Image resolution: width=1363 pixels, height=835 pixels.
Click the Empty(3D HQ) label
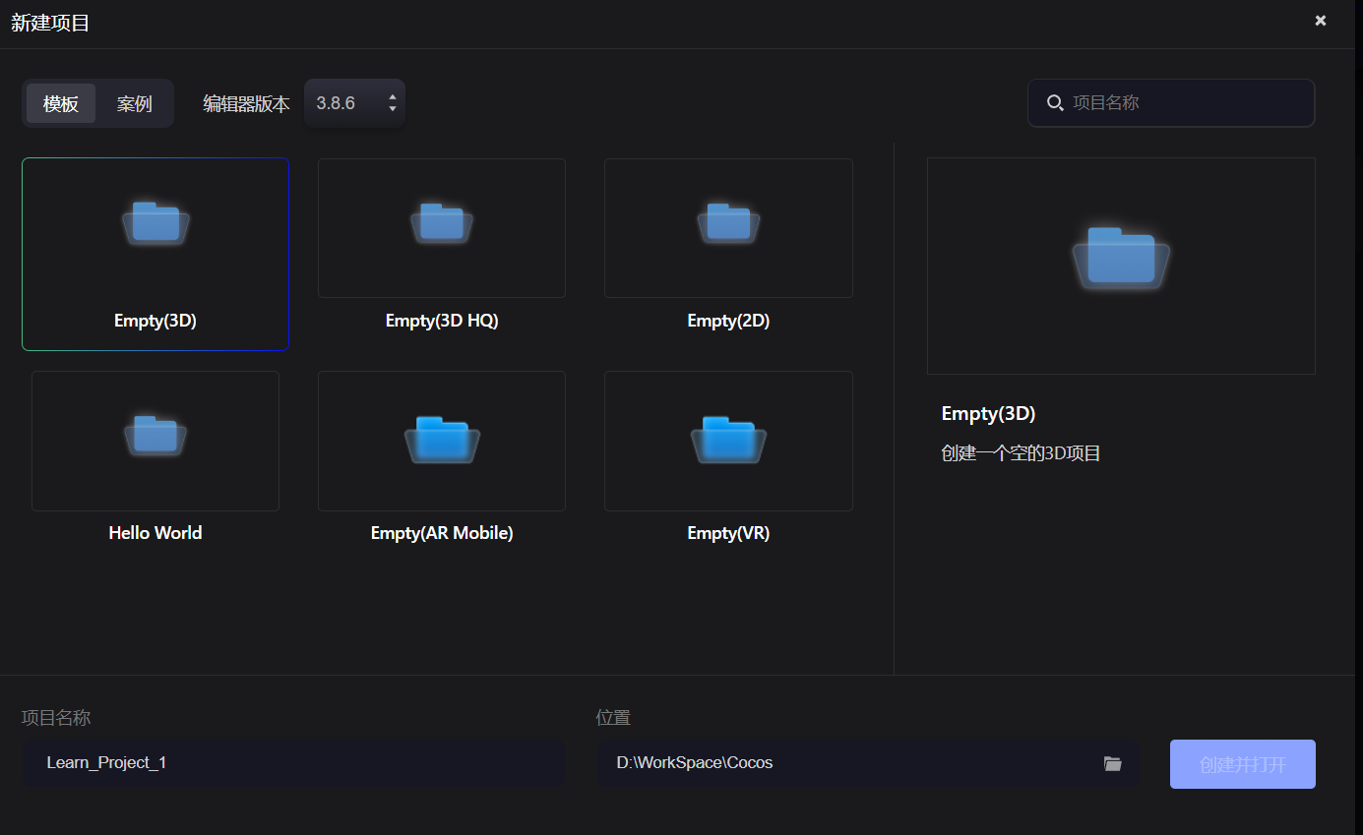click(x=442, y=321)
